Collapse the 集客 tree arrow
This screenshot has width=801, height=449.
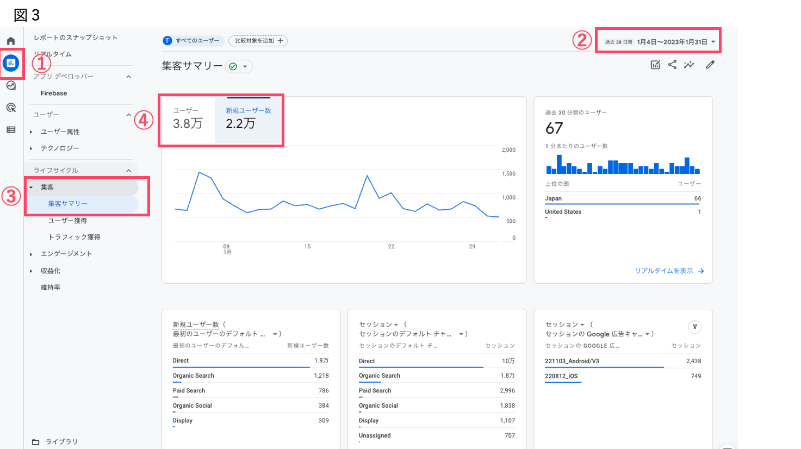click(x=31, y=188)
